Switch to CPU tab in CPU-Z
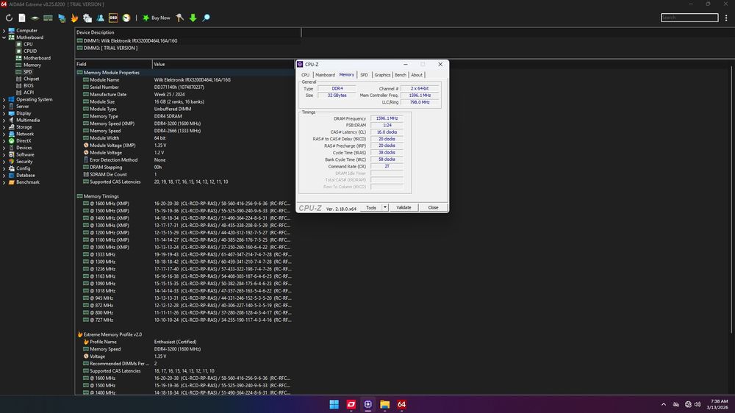Screen dimensions: 735x413 coord(306,75)
